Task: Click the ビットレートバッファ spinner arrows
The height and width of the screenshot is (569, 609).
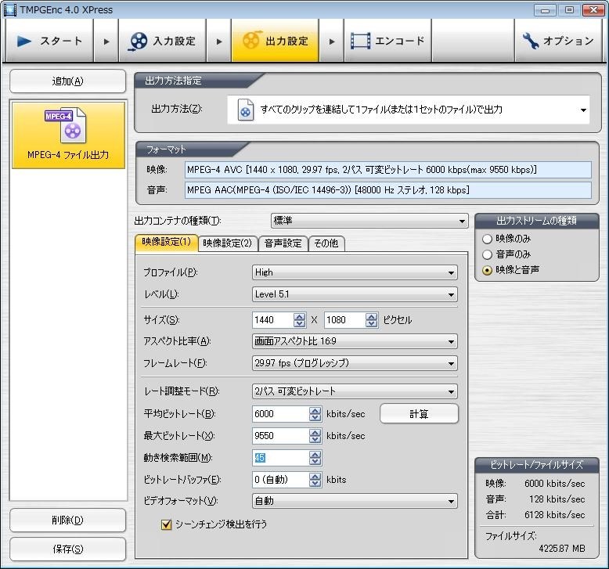Action: (x=315, y=480)
